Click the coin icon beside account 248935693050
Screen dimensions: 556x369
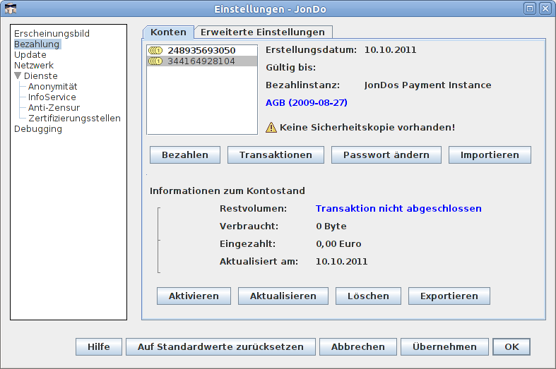(x=155, y=50)
